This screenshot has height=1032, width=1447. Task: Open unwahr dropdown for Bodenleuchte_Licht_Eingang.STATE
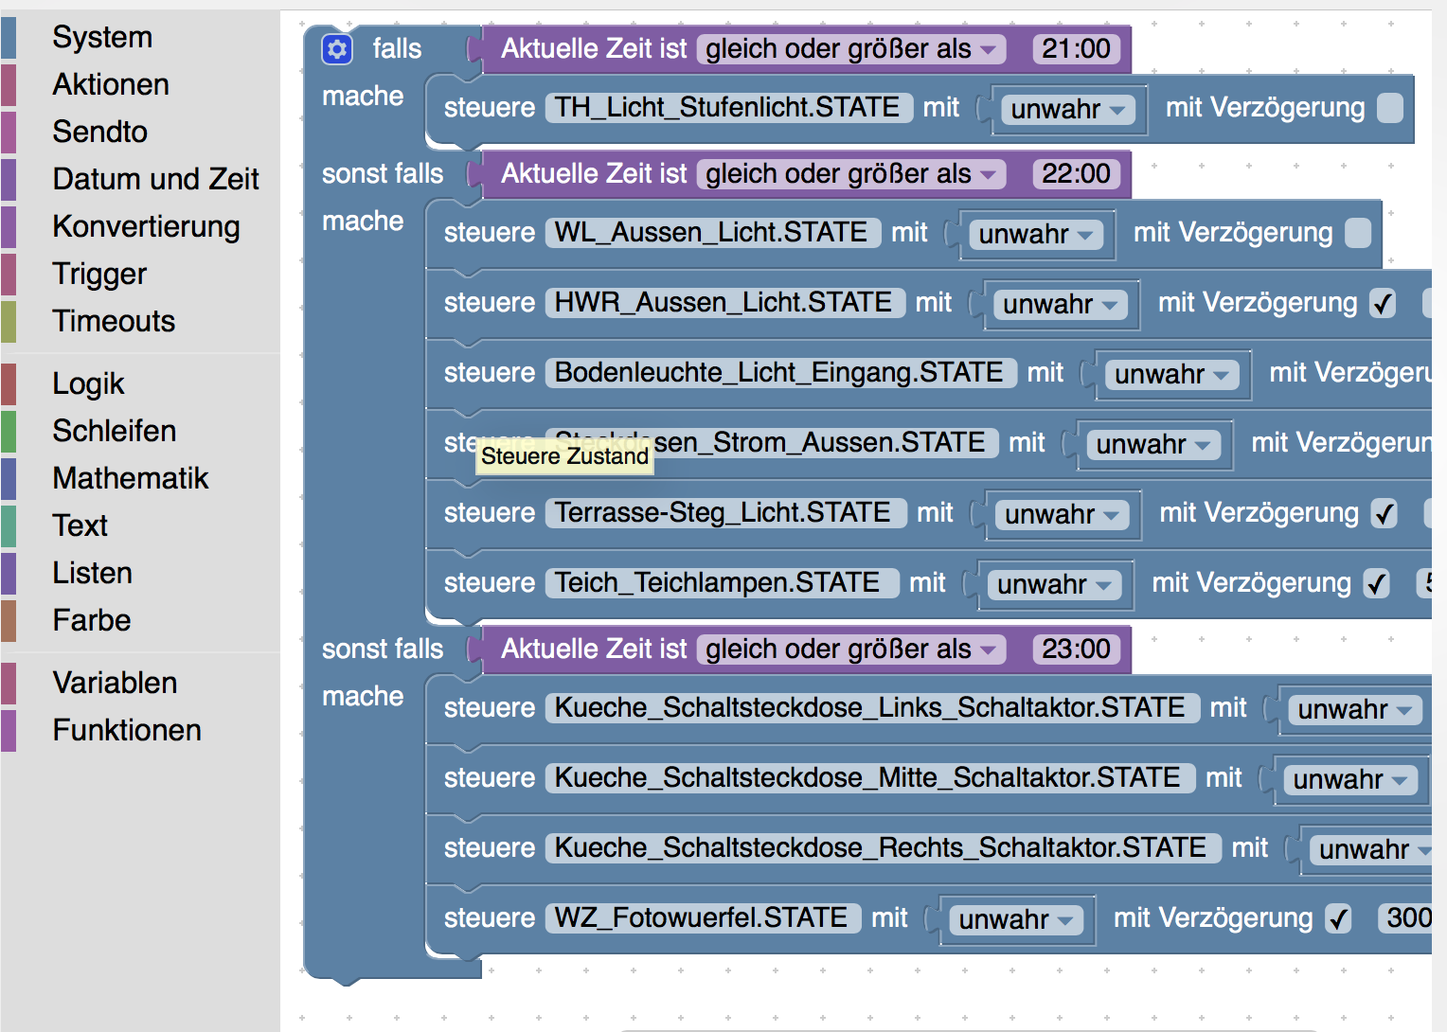click(x=1172, y=374)
